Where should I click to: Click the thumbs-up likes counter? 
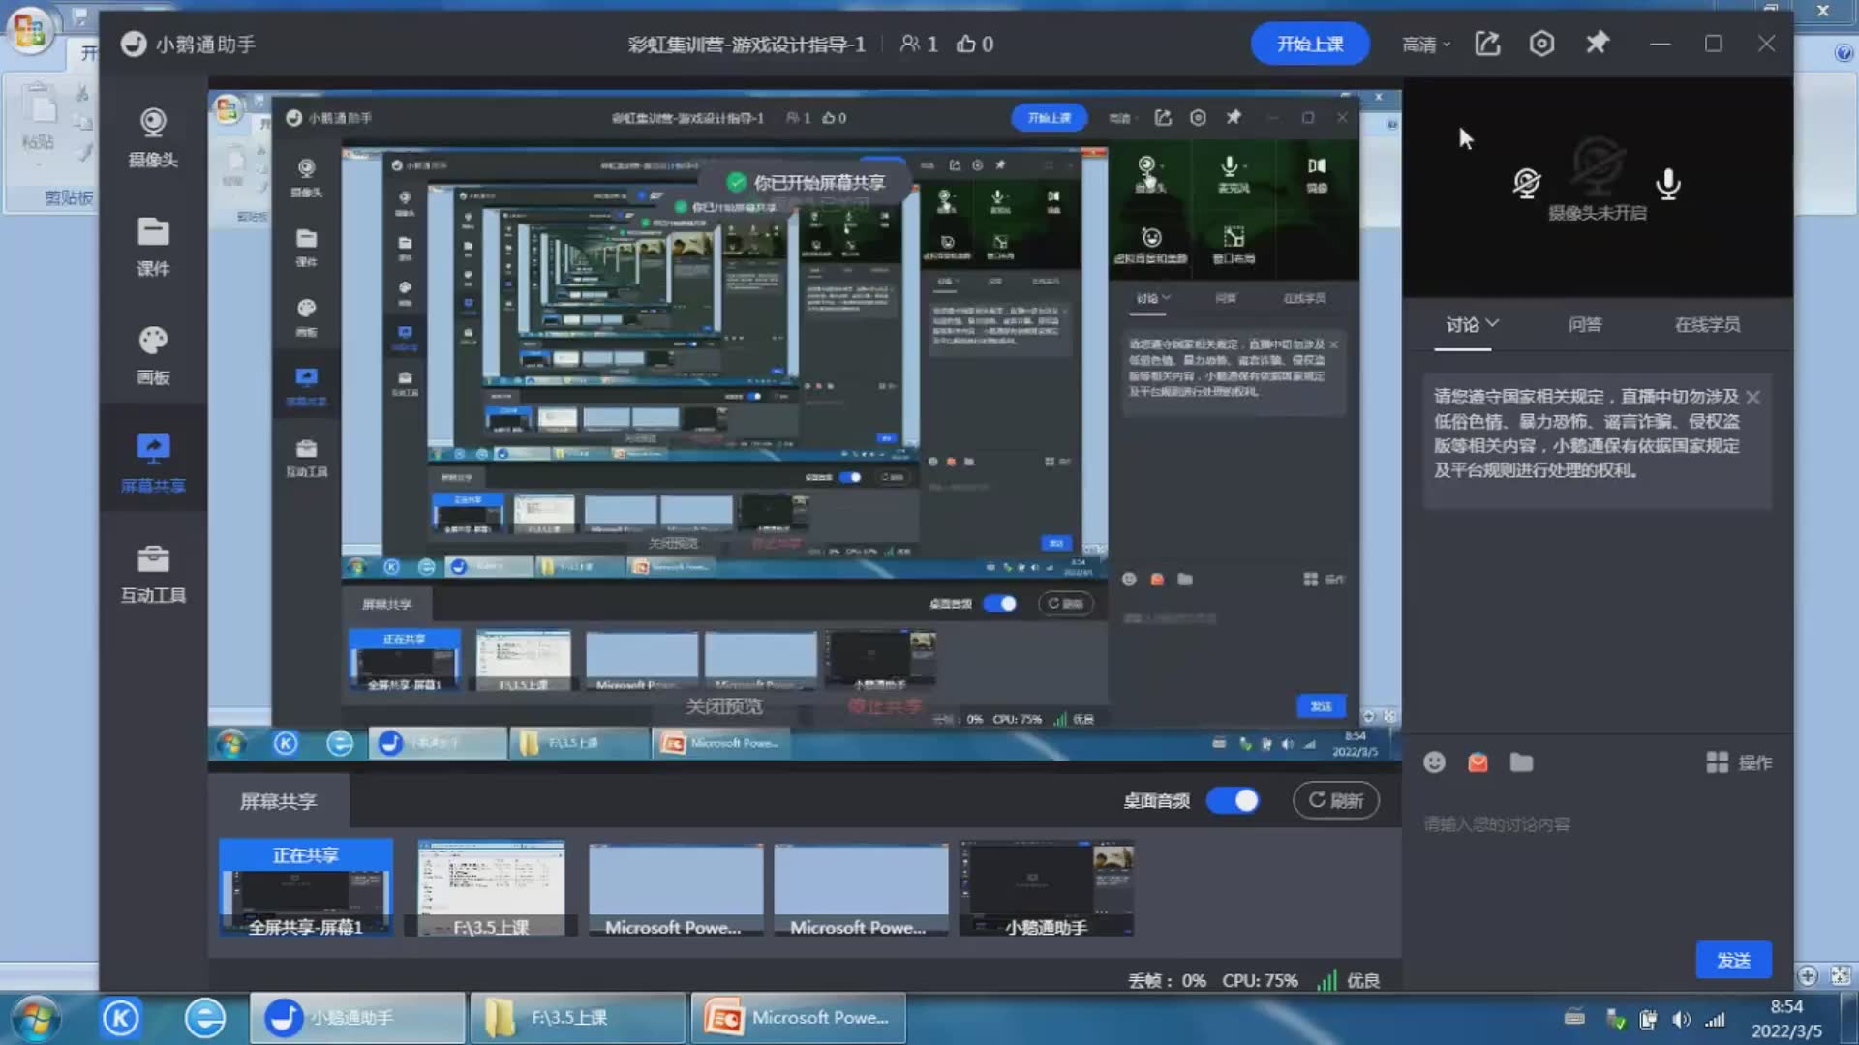(975, 44)
